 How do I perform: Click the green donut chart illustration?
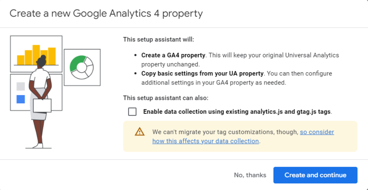point(82,67)
